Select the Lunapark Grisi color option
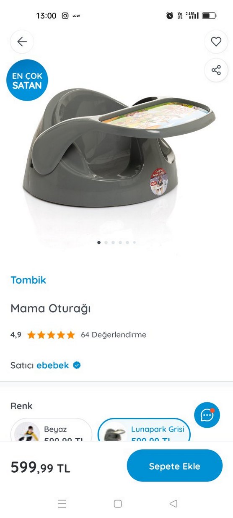The image size is (233, 518). tap(144, 429)
